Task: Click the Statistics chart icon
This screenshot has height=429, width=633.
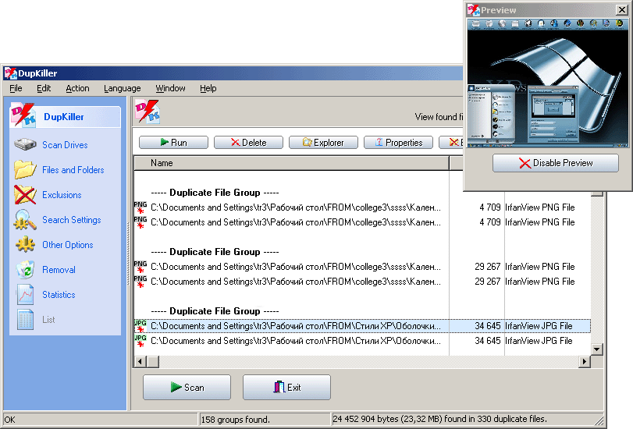Action: tap(25, 295)
